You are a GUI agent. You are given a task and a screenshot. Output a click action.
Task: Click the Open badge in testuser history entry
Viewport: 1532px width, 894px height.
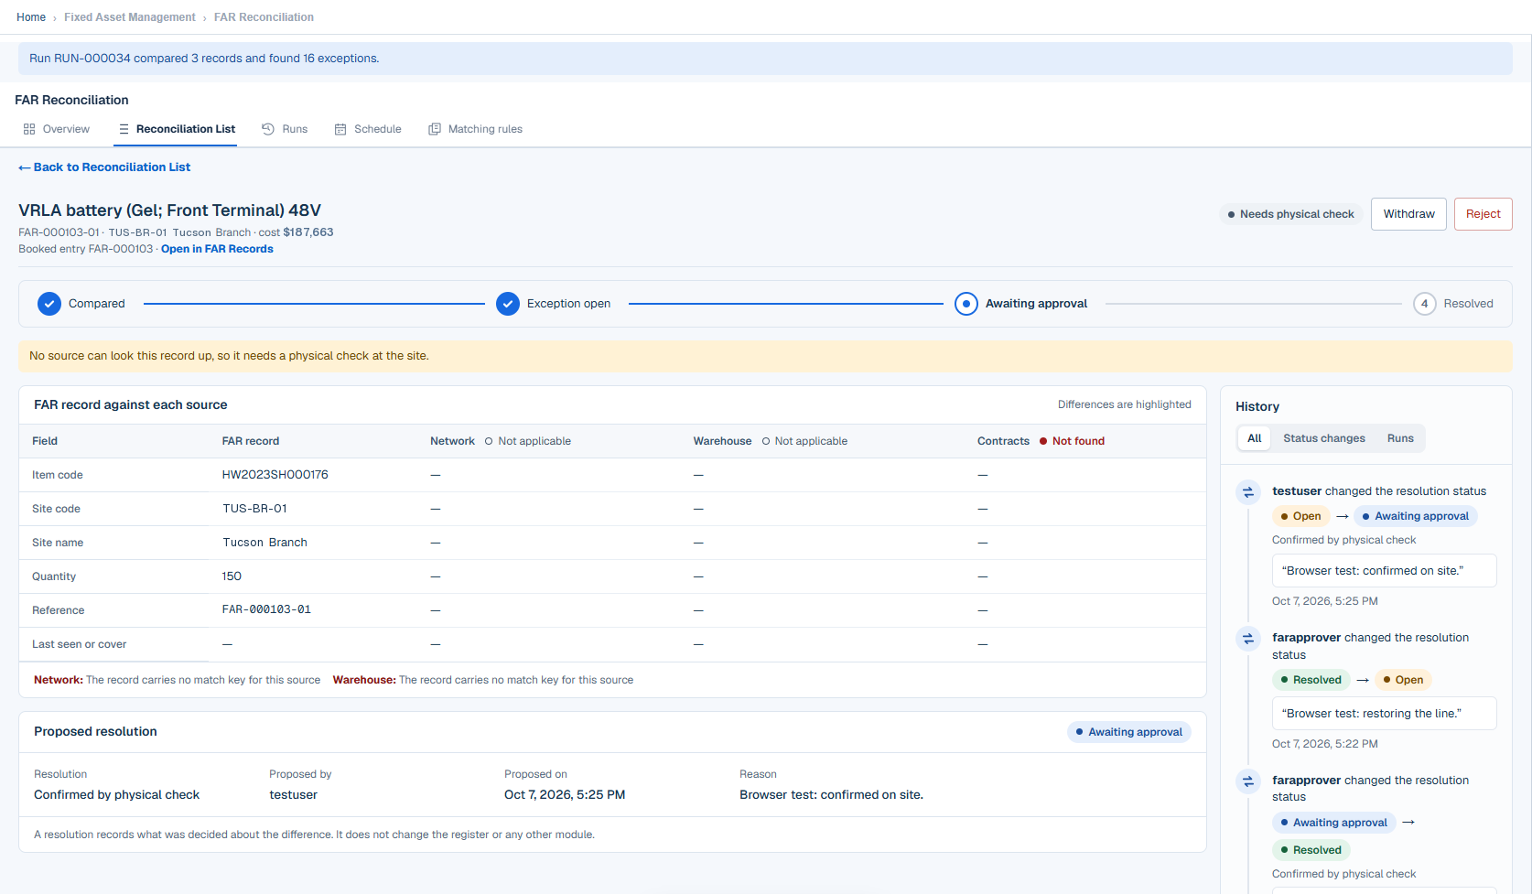[1300, 516]
